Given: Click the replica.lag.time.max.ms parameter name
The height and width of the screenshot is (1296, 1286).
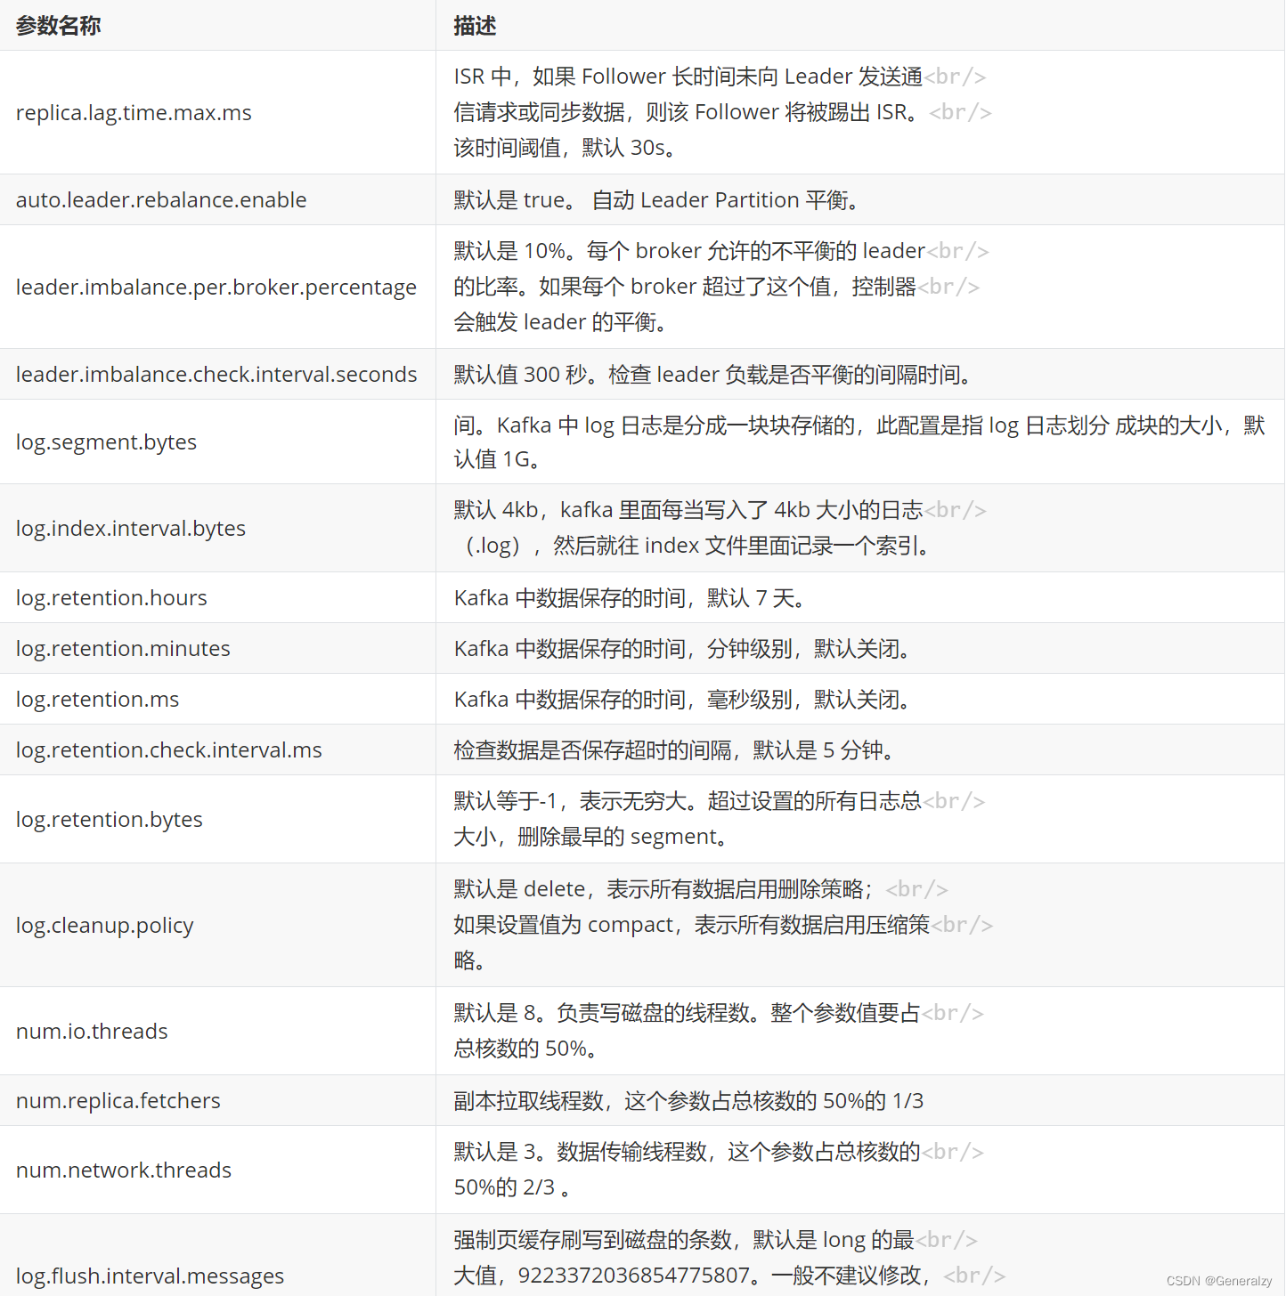Looking at the screenshot, I should tap(134, 112).
